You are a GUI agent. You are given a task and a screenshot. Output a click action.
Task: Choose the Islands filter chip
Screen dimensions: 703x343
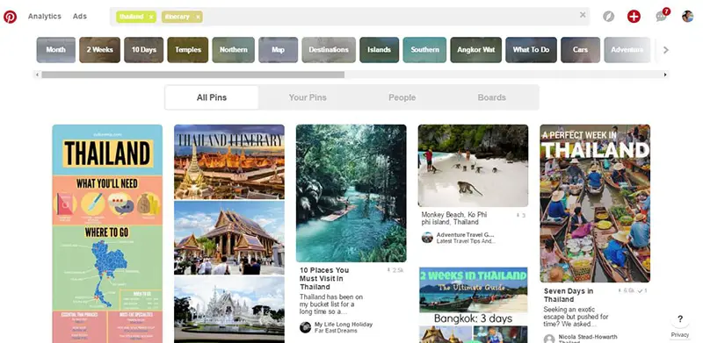(x=379, y=50)
